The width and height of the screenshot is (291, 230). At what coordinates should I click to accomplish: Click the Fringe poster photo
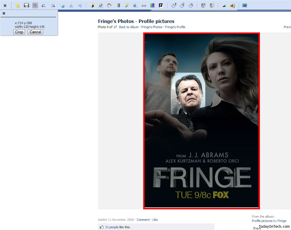202,121
